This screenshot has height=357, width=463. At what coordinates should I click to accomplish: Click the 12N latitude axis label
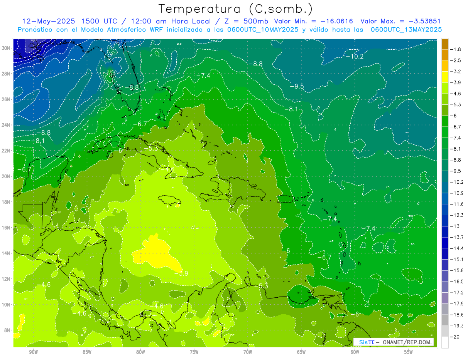tap(6, 279)
